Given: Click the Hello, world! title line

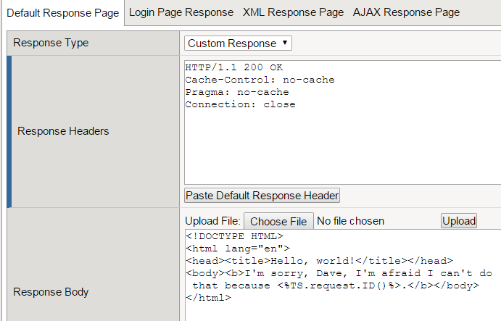Looking at the screenshot, I should tap(319, 261).
